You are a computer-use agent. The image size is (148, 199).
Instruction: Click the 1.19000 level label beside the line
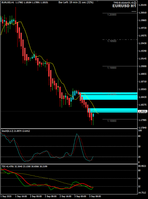pos(112,68)
